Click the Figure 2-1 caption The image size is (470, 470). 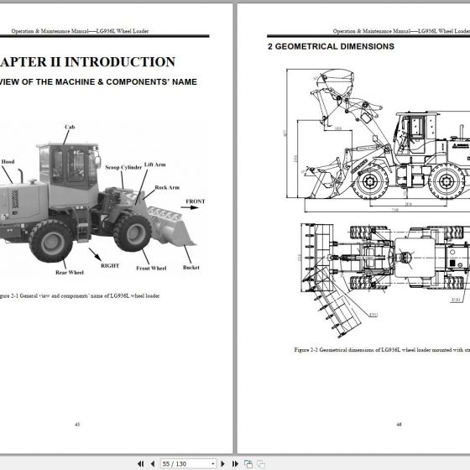tap(80, 295)
